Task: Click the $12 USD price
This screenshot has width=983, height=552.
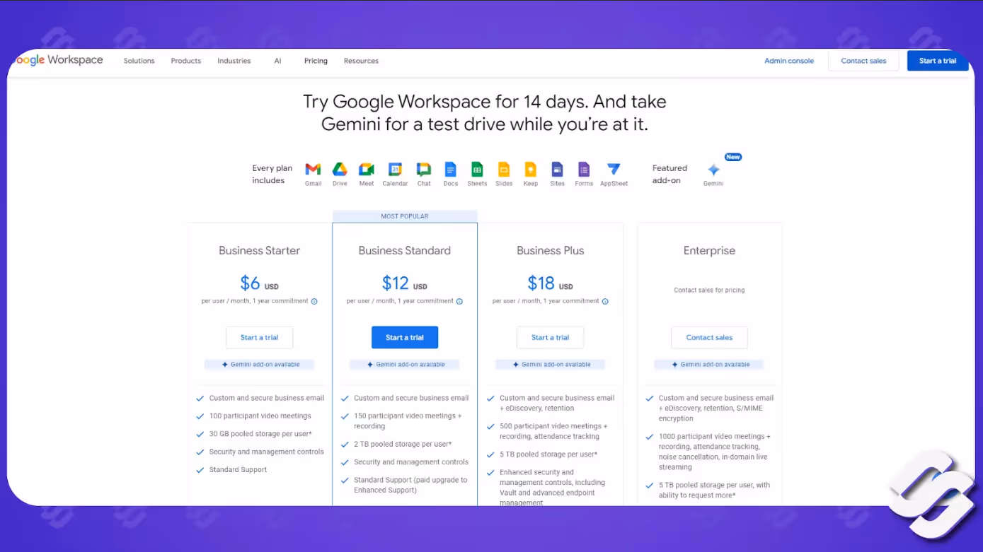Action: click(405, 283)
